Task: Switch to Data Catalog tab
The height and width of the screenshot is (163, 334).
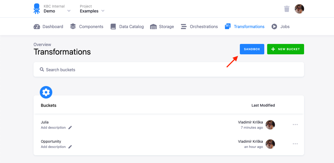Action: click(x=127, y=27)
